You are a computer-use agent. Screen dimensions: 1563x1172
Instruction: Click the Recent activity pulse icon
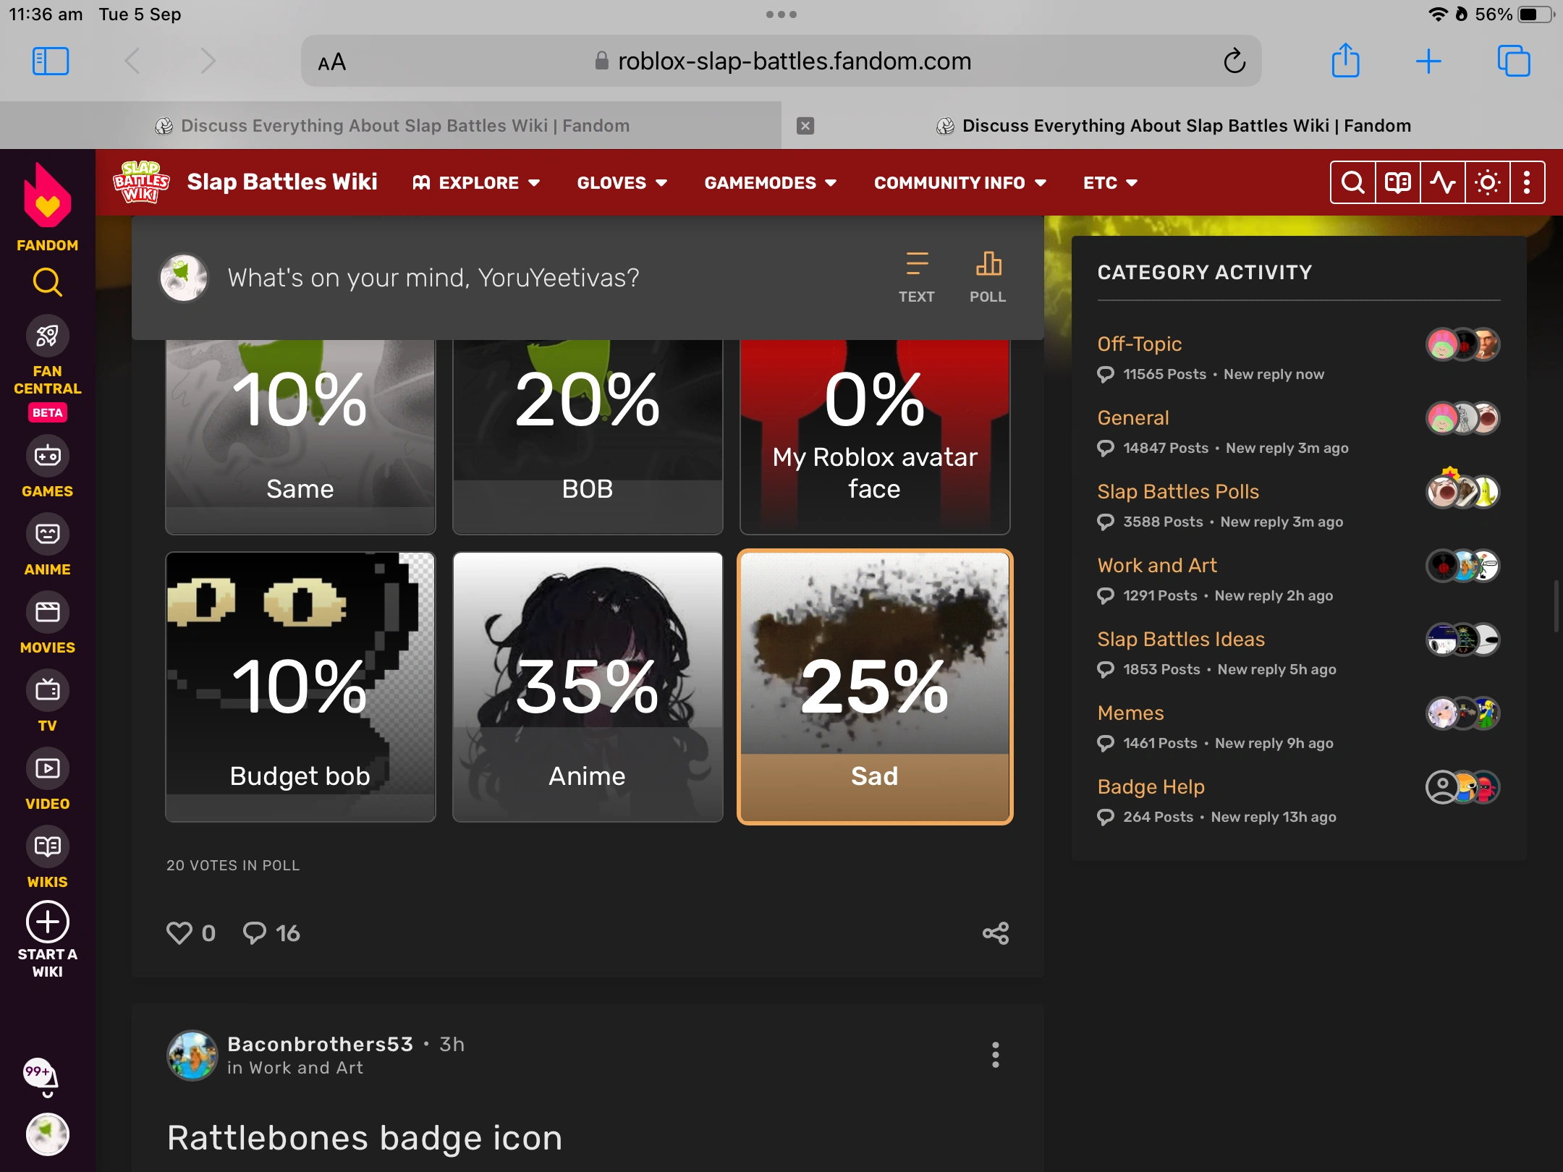[1442, 182]
